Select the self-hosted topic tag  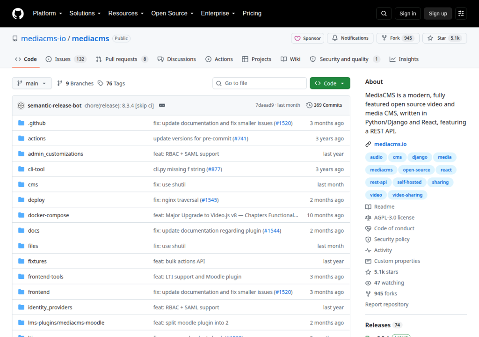(x=409, y=182)
